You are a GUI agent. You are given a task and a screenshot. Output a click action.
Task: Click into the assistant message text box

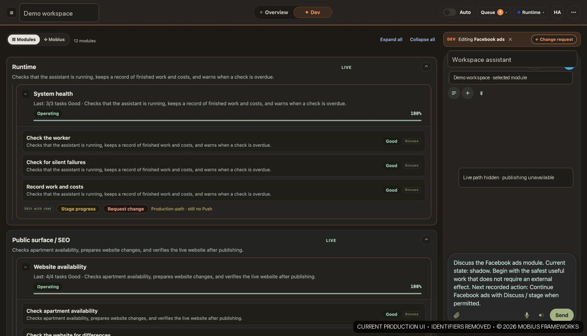pos(511,283)
